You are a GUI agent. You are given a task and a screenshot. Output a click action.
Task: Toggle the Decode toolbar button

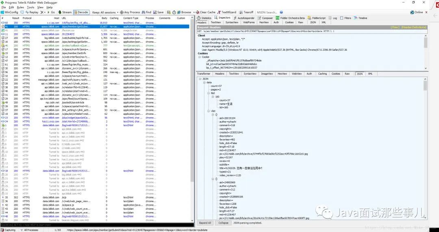tap(81, 12)
